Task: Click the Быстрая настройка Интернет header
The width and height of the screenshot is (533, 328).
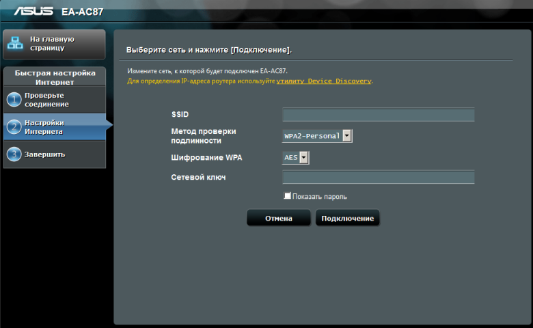Action: coord(55,77)
